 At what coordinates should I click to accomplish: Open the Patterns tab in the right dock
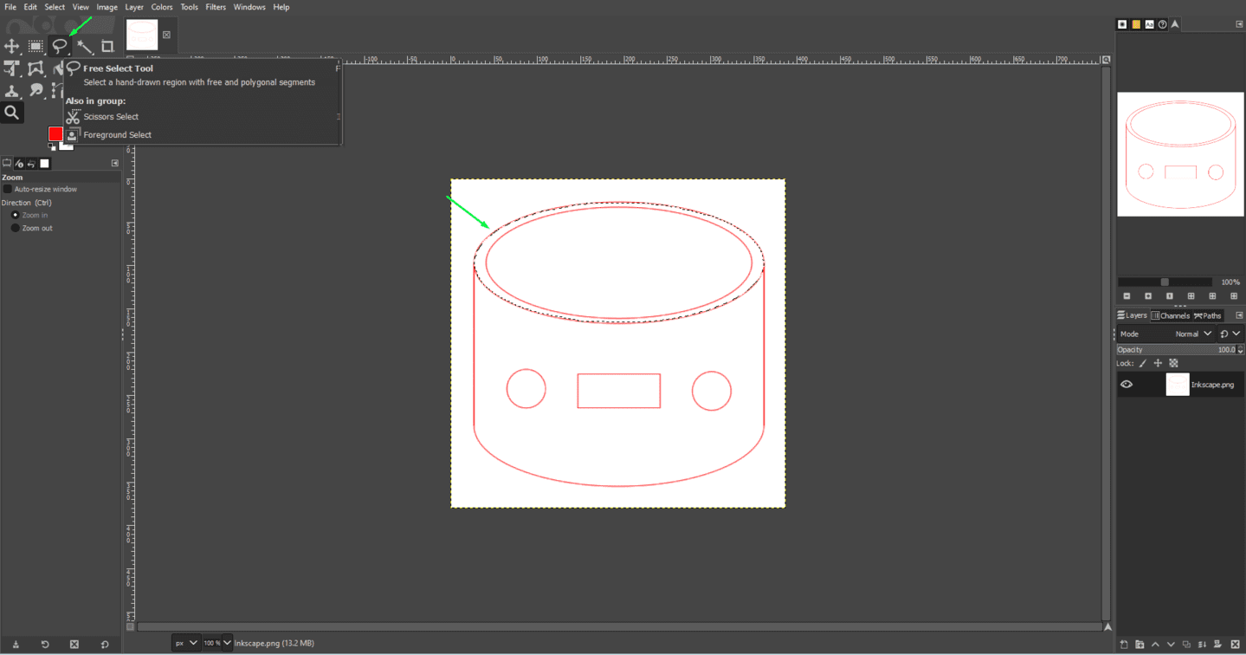pyautogui.click(x=1136, y=24)
